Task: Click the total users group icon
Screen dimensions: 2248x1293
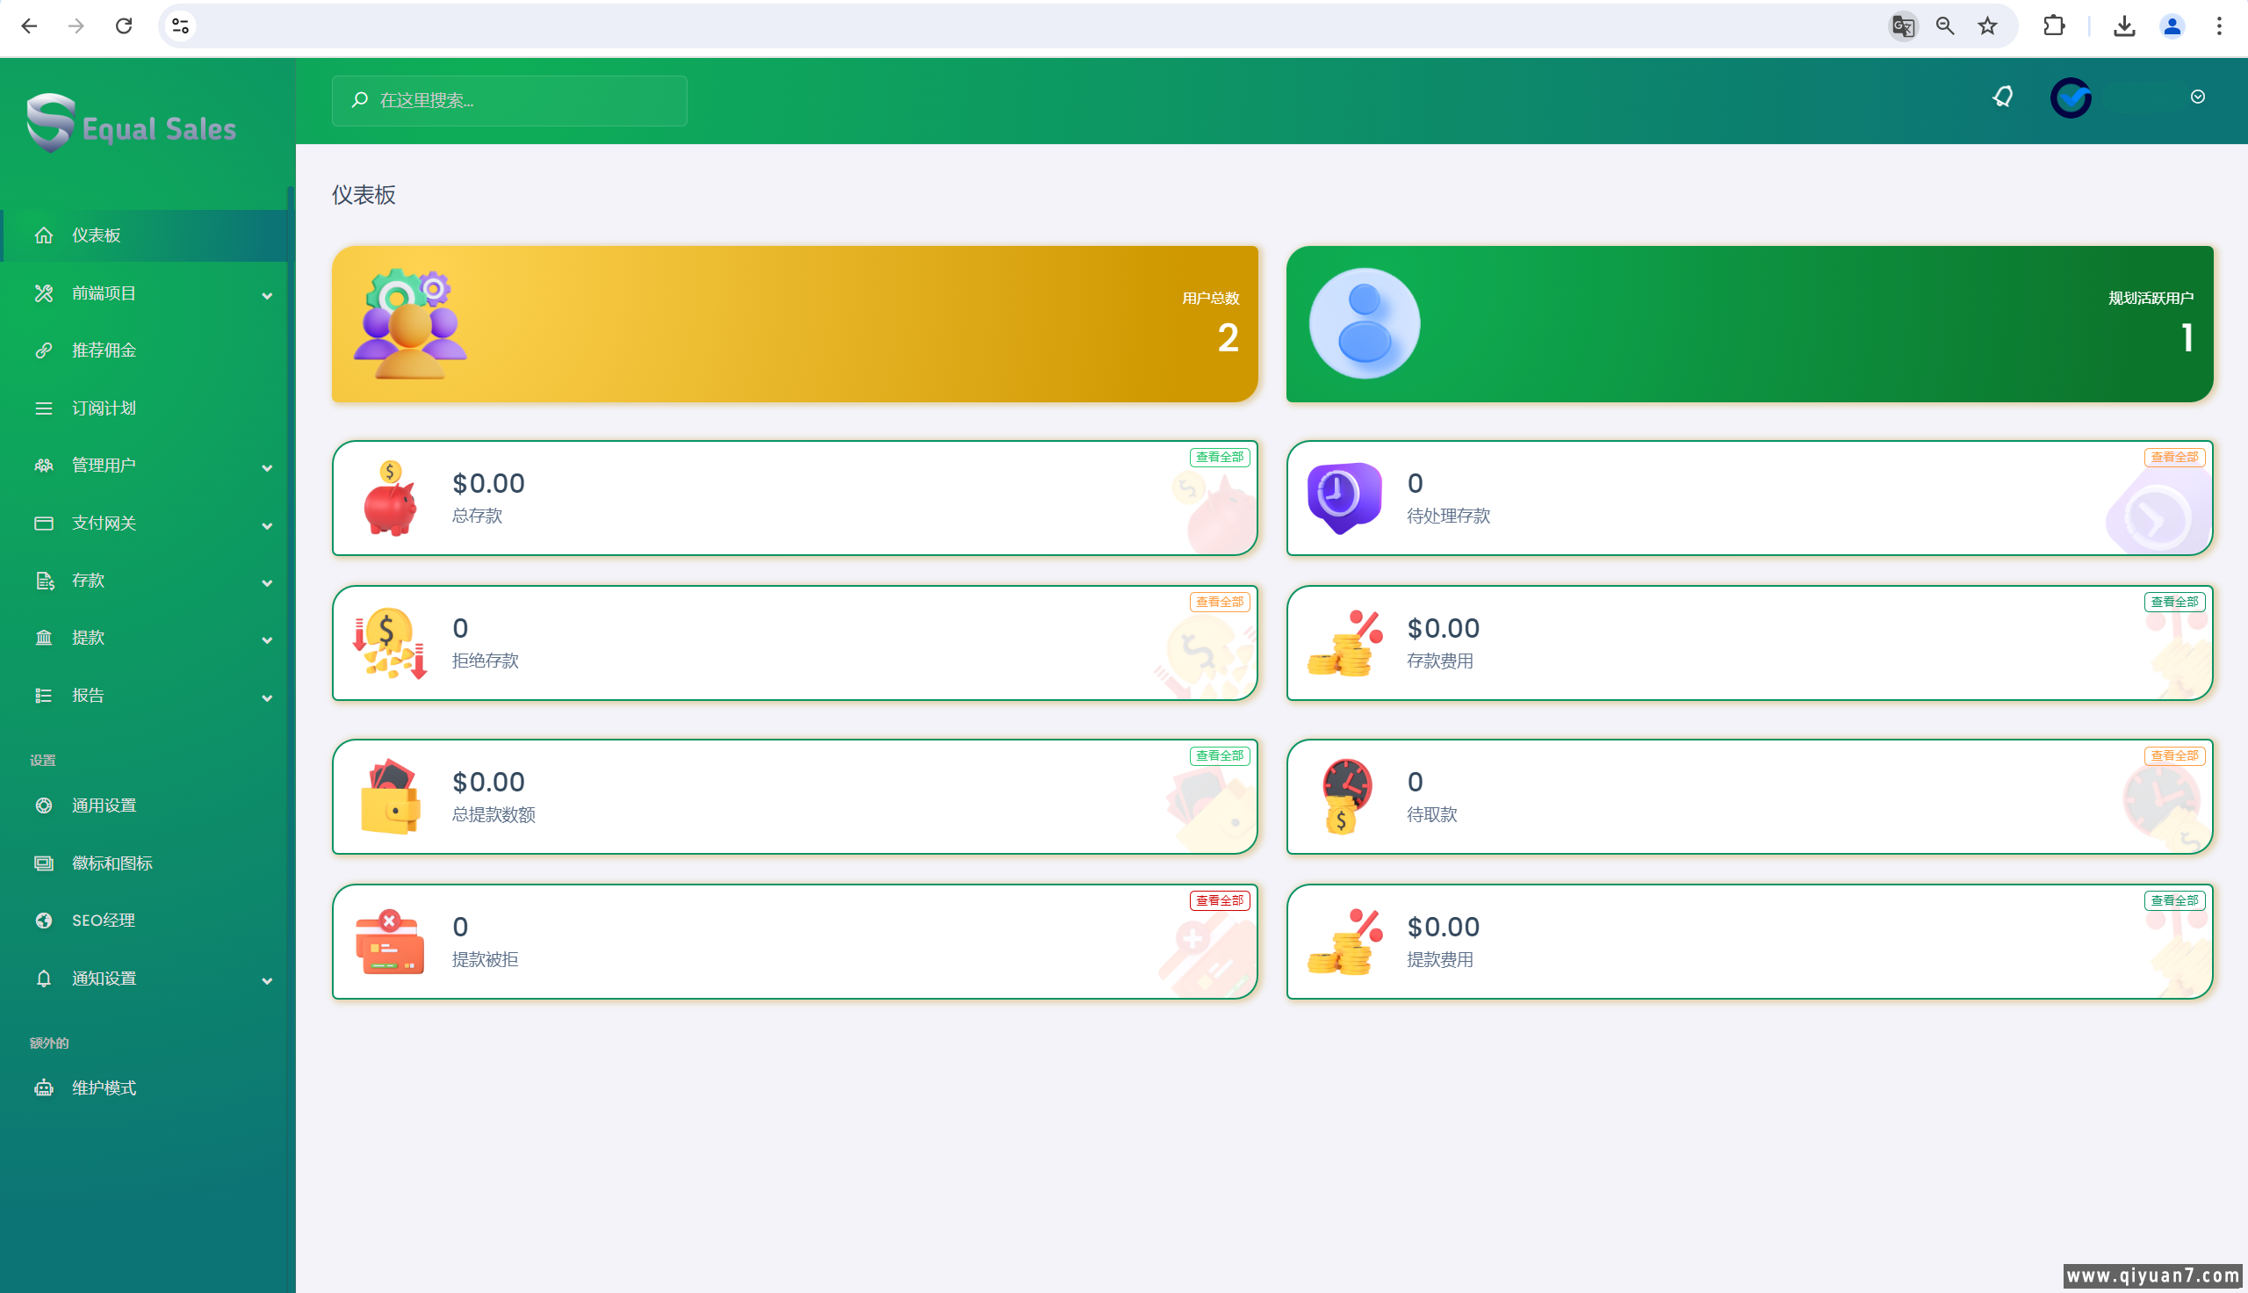Action: (409, 324)
